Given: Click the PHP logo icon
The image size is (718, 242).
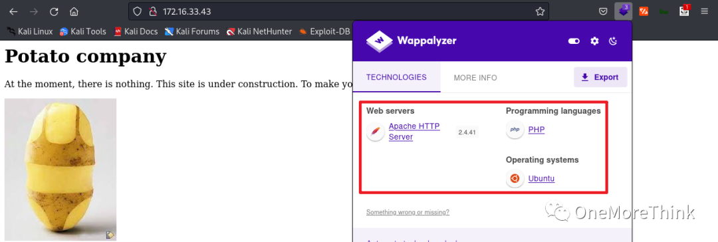Looking at the screenshot, I should (x=515, y=130).
